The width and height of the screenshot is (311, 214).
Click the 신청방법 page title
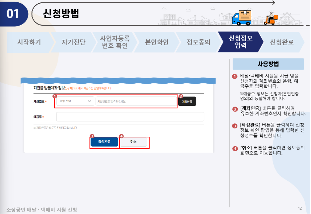point(61,14)
